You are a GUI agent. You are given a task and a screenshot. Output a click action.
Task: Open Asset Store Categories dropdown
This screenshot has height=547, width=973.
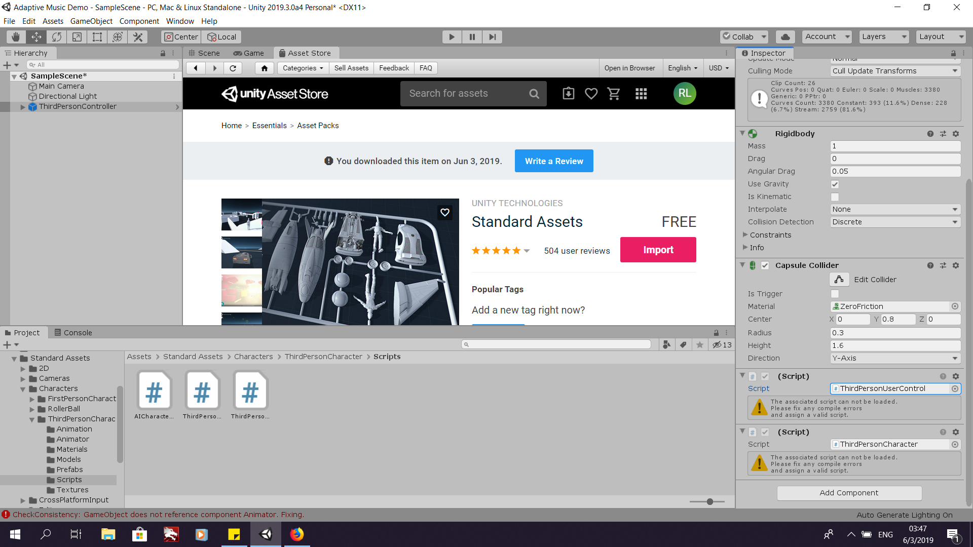(x=303, y=68)
